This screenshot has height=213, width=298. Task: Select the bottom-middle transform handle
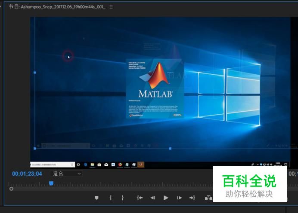[170, 149]
